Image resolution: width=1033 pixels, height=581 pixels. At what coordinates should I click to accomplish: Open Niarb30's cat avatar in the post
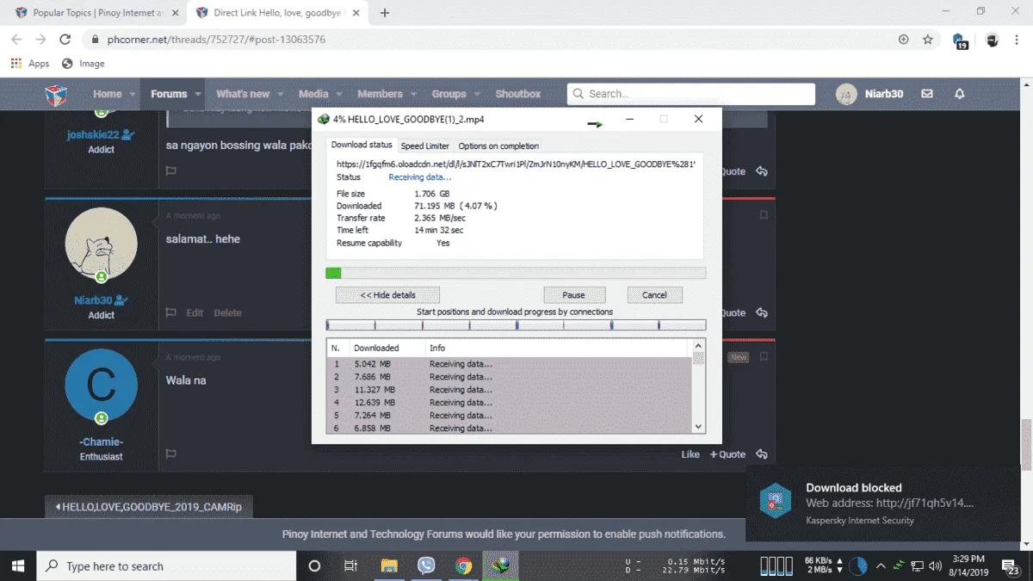[x=101, y=244]
